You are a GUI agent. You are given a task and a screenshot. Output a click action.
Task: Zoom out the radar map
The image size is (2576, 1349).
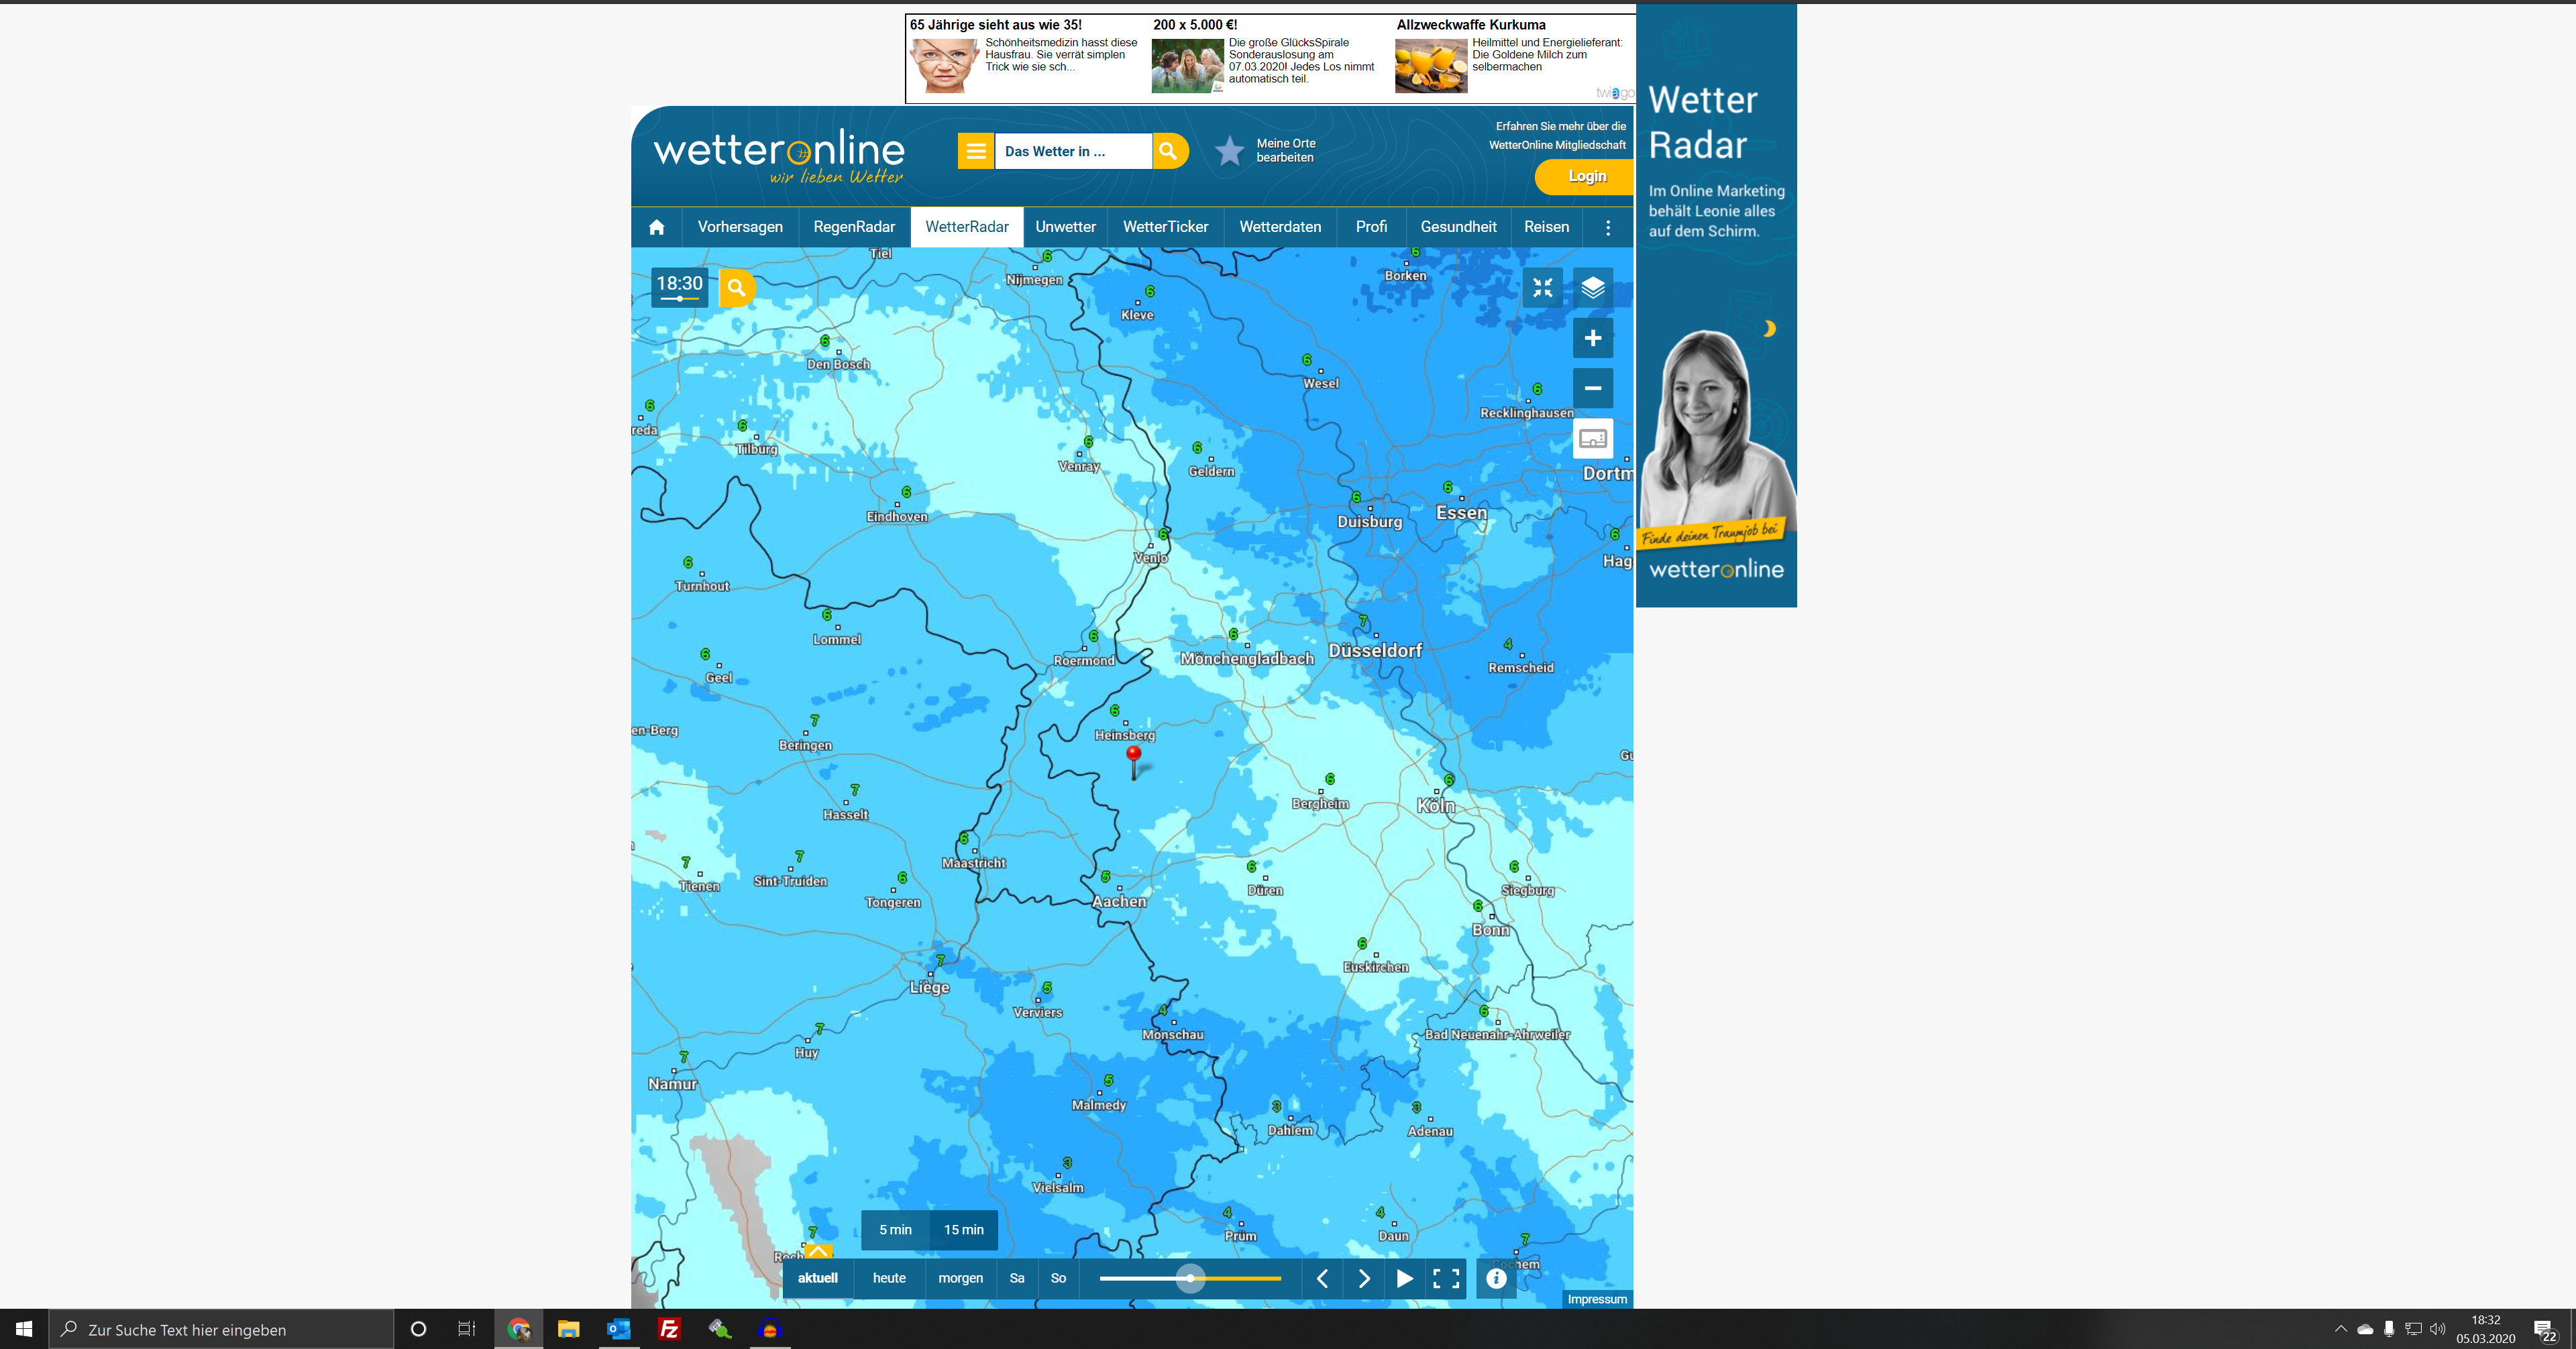(1593, 388)
